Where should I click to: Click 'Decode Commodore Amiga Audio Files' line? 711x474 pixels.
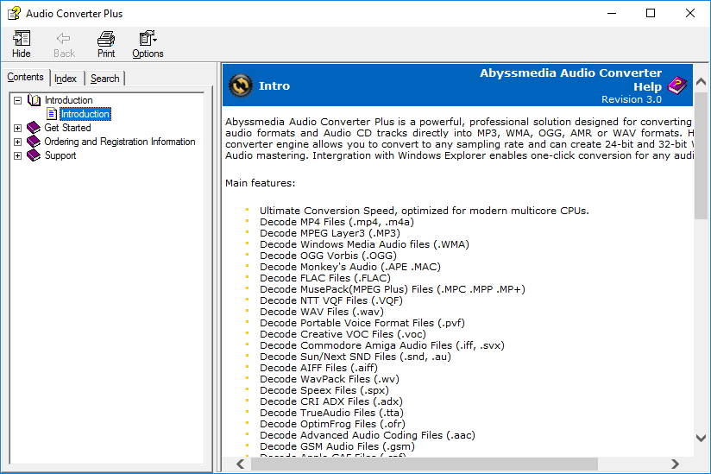coord(382,345)
